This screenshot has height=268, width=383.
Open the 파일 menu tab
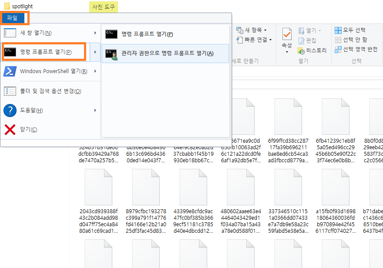pos(12,18)
